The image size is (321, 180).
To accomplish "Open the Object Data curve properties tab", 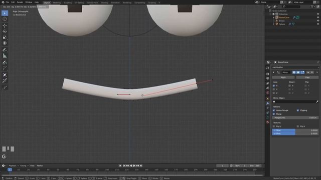I will coord(267,117).
